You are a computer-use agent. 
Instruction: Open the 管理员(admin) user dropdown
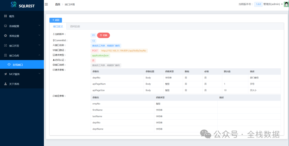click(273, 4)
